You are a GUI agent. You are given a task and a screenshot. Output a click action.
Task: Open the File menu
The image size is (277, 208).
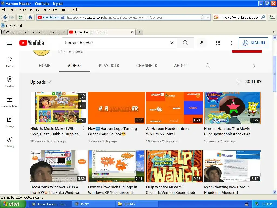tap(4, 10)
